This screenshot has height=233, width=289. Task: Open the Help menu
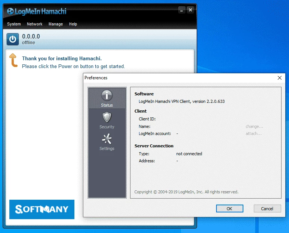[x=73, y=24]
